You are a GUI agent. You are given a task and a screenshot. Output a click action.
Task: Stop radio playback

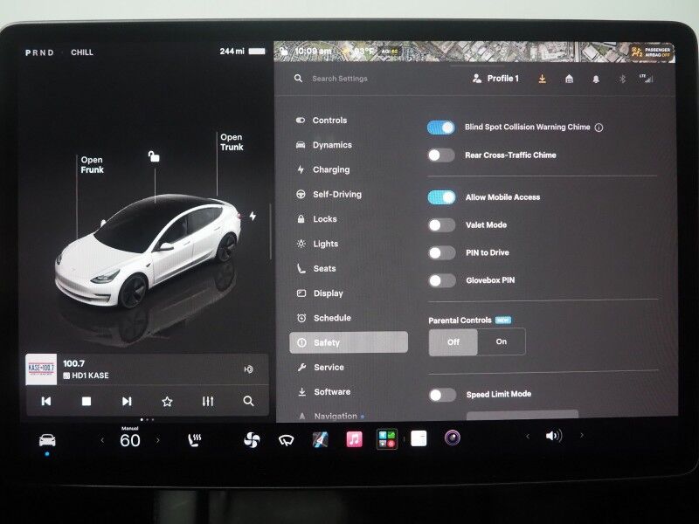(x=87, y=402)
